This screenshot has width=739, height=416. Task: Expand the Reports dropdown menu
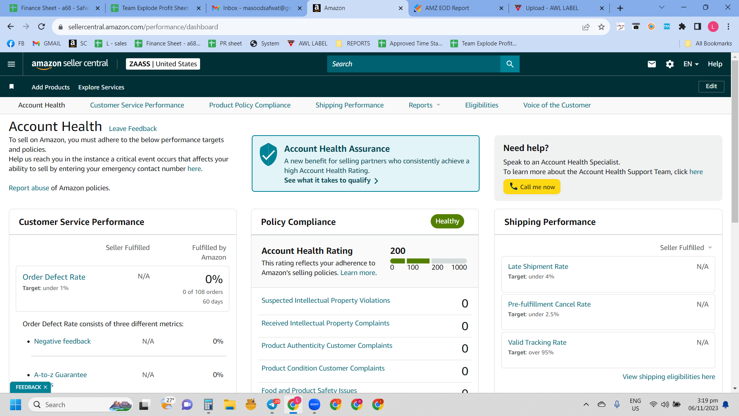[424, 105]
